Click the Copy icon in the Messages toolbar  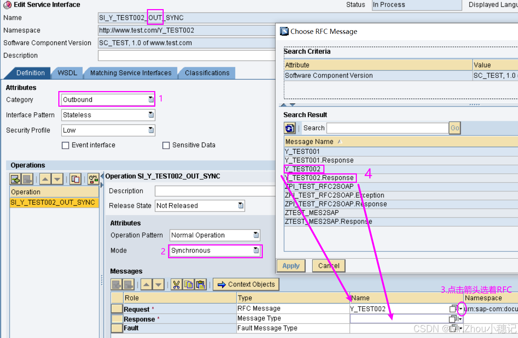pyautogui.click(x=188, y=284)
